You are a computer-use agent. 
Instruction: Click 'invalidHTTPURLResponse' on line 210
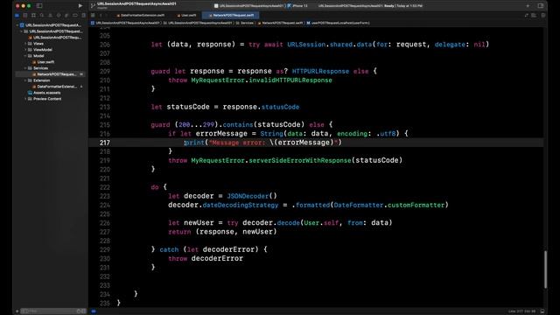click(290, 80)
